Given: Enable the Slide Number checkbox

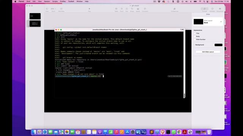Looking at the screenshot, I should pyautogui.click(x=195, y=39).
